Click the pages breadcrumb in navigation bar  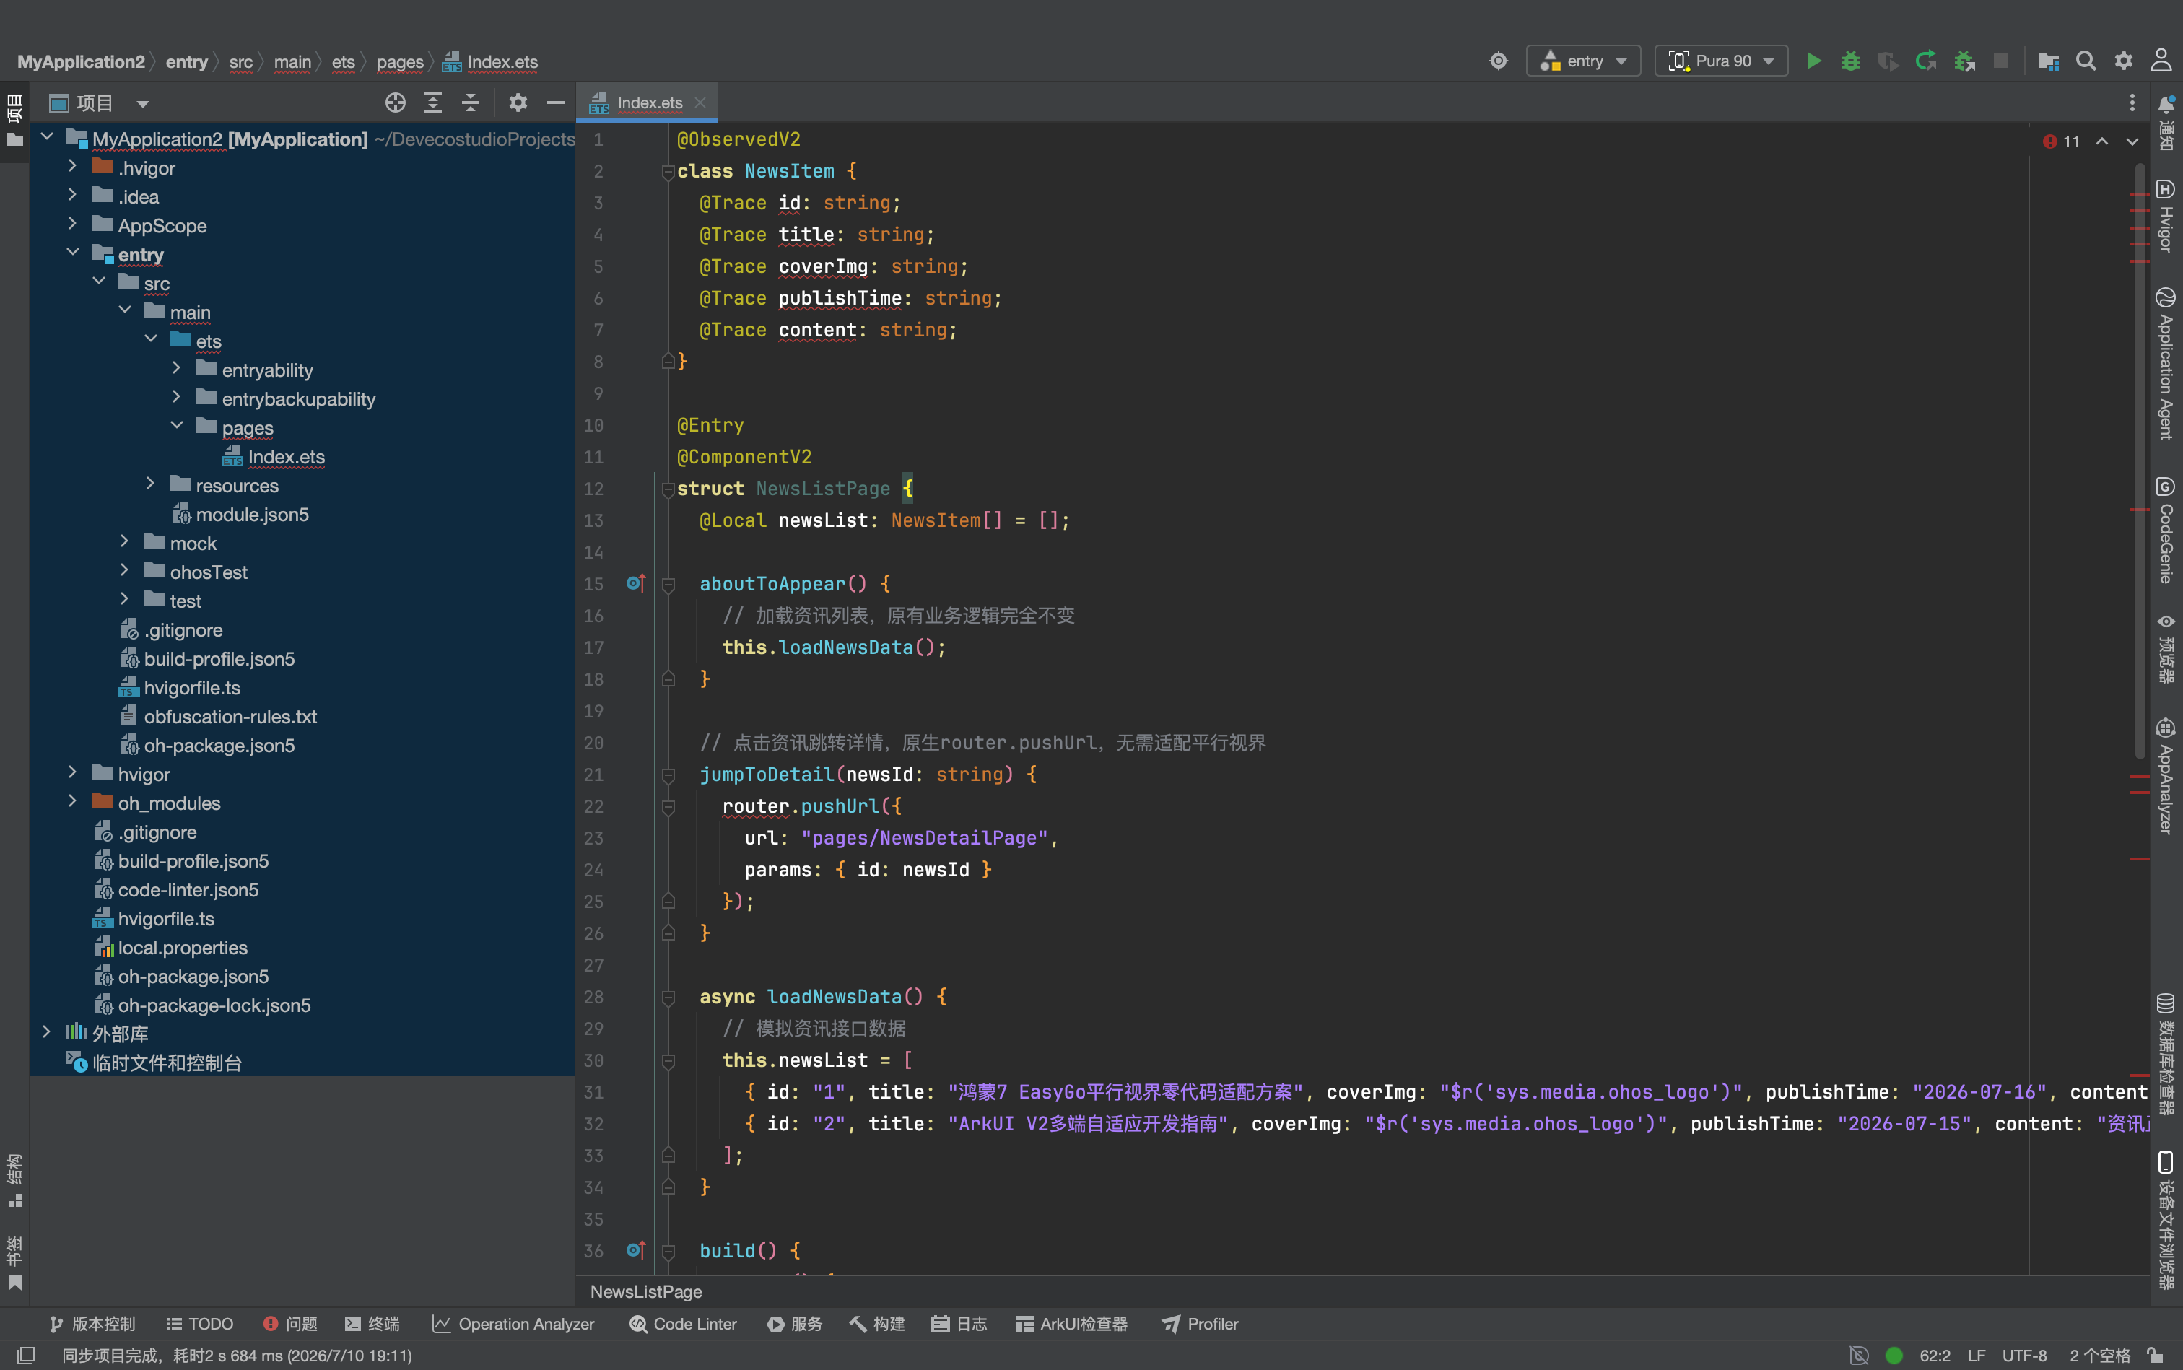point(400,61)
